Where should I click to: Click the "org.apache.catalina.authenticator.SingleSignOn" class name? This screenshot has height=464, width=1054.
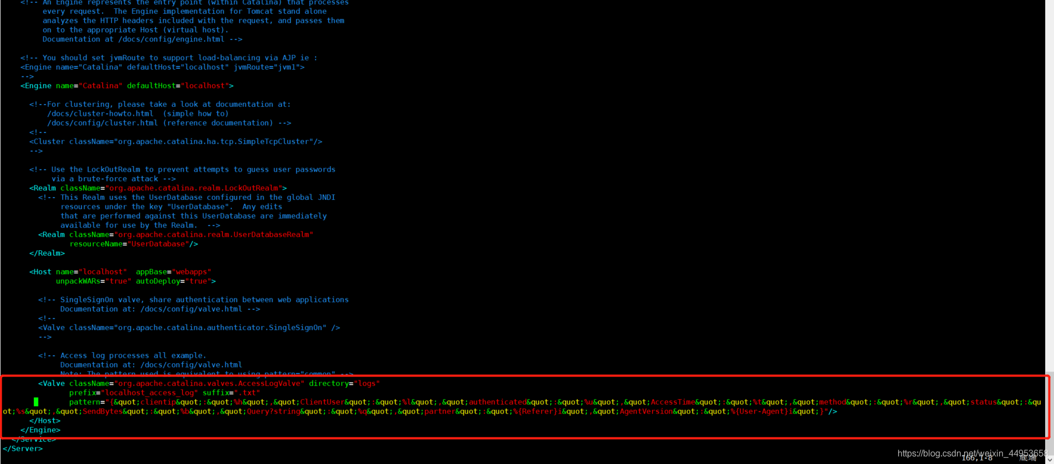coord(220,328)
